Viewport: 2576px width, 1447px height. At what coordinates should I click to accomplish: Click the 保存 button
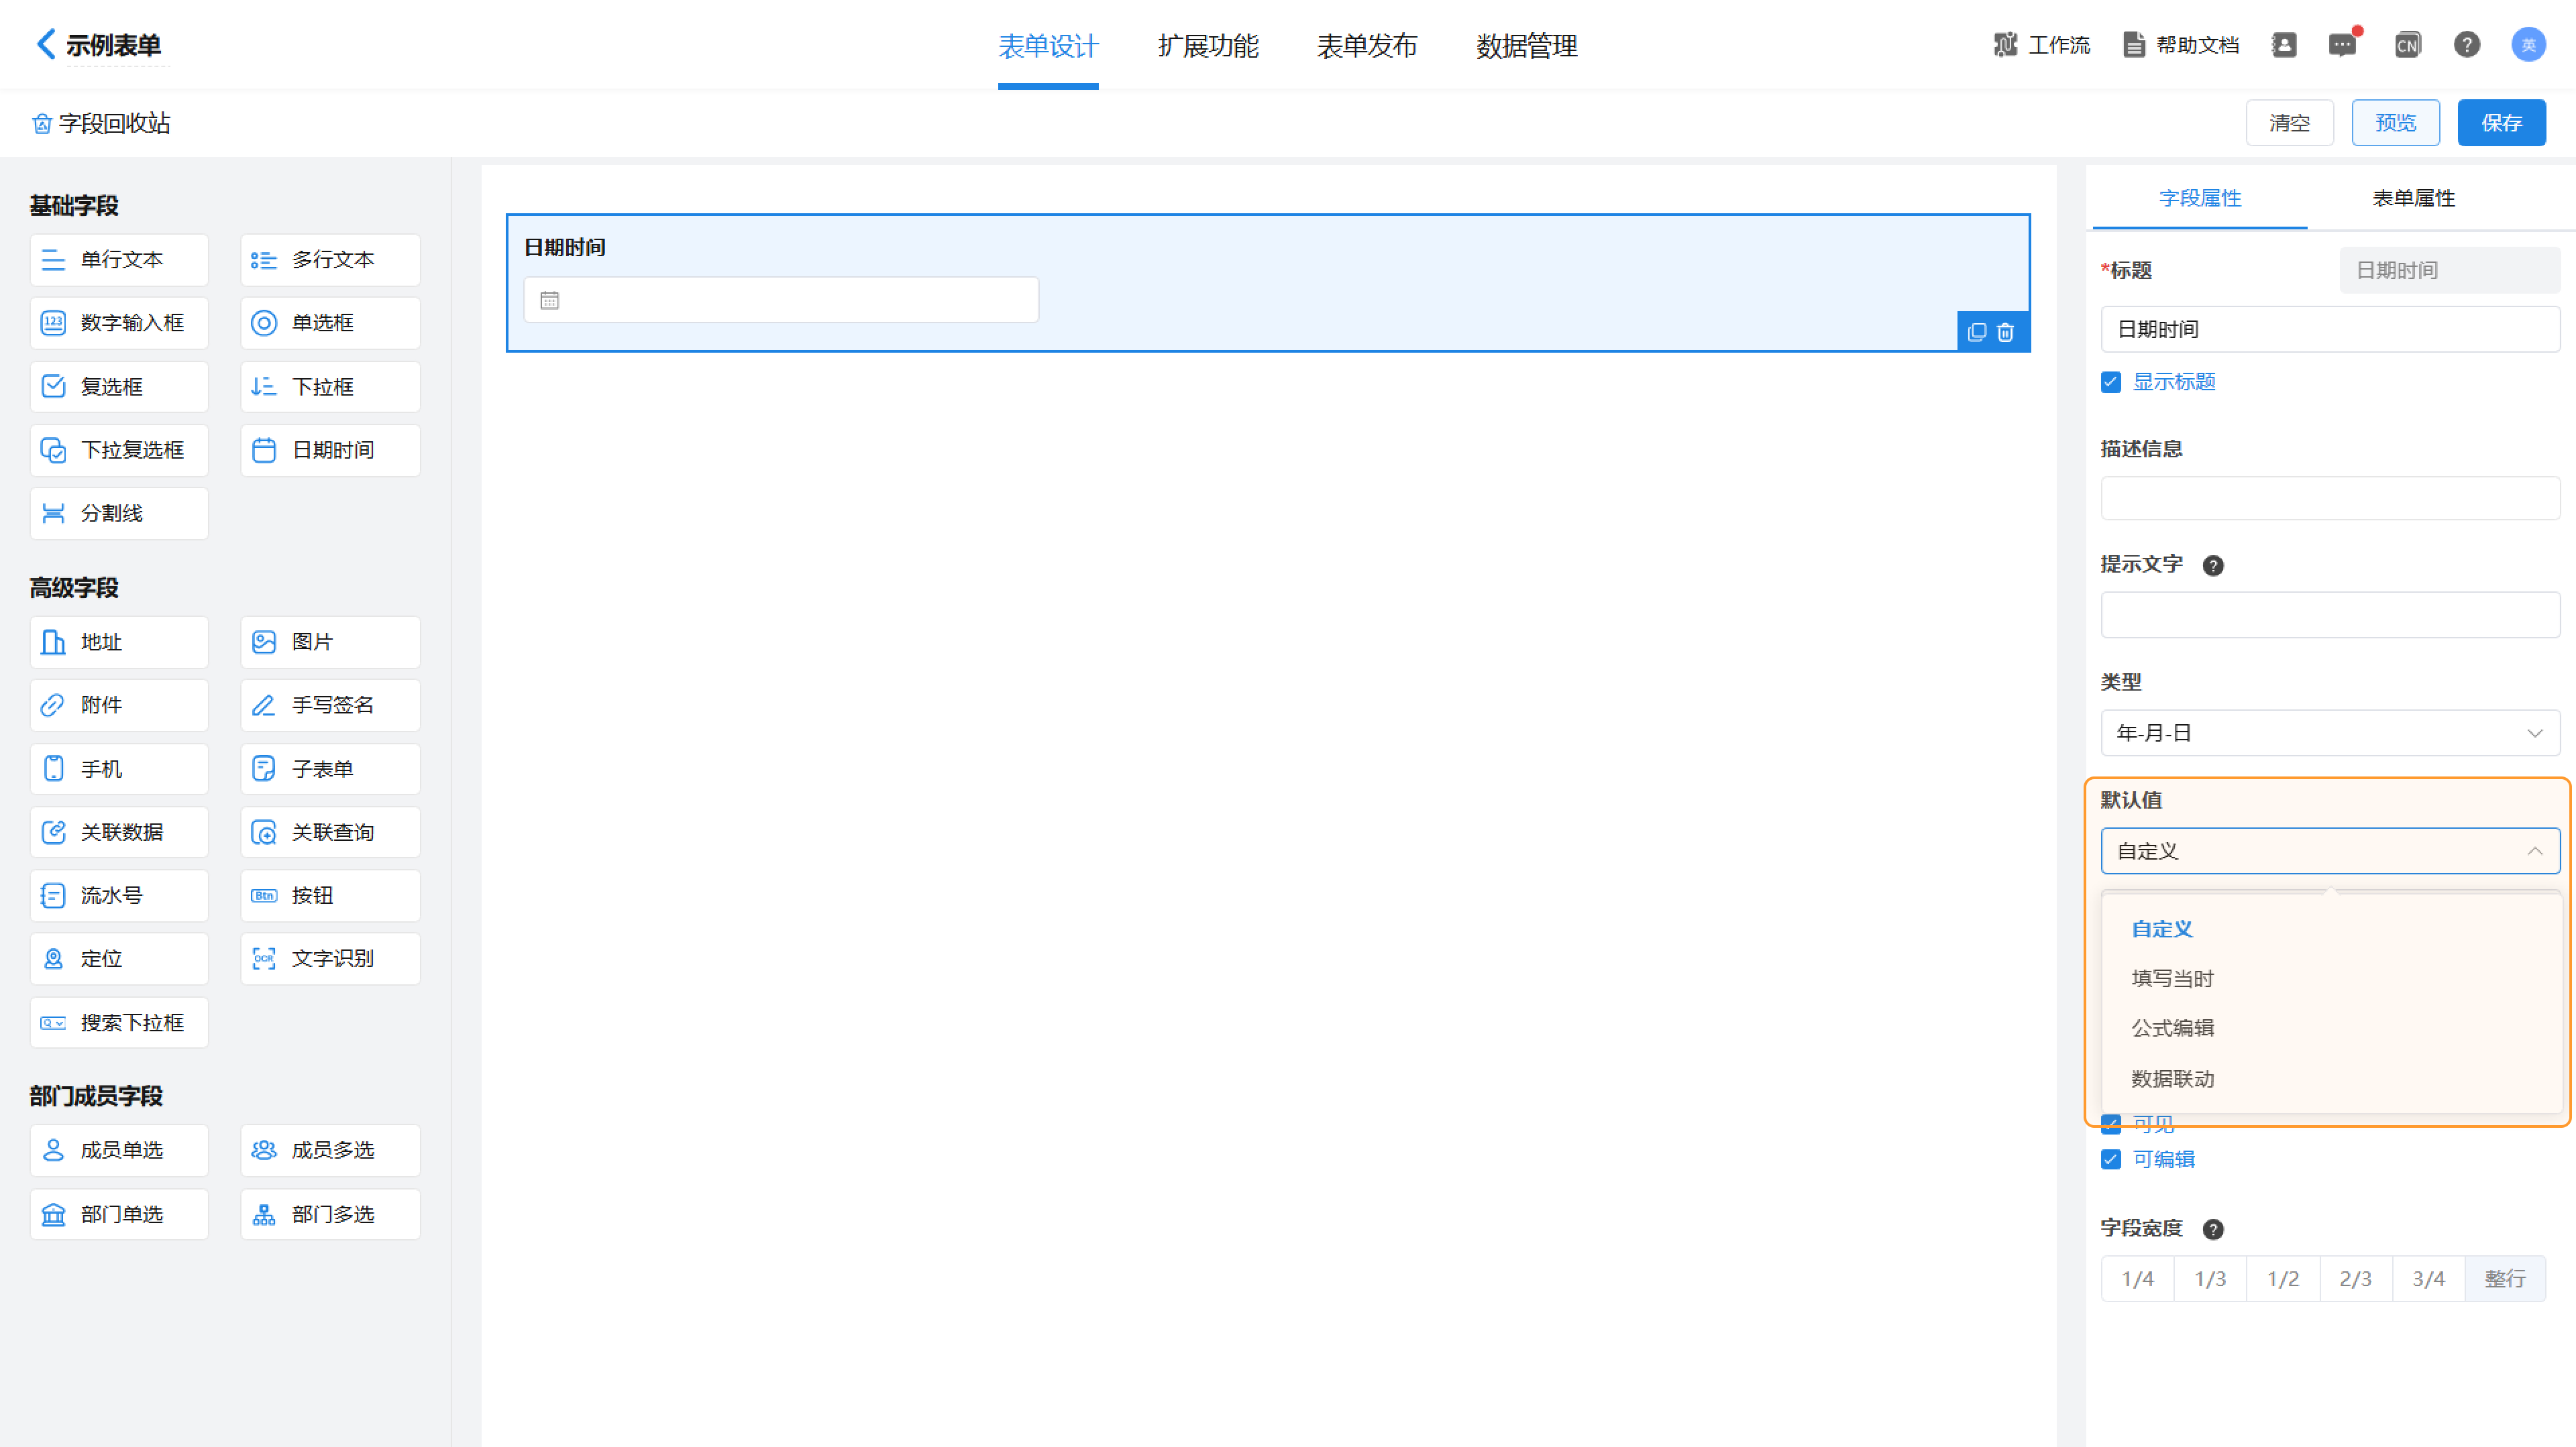click(2501, 123)
